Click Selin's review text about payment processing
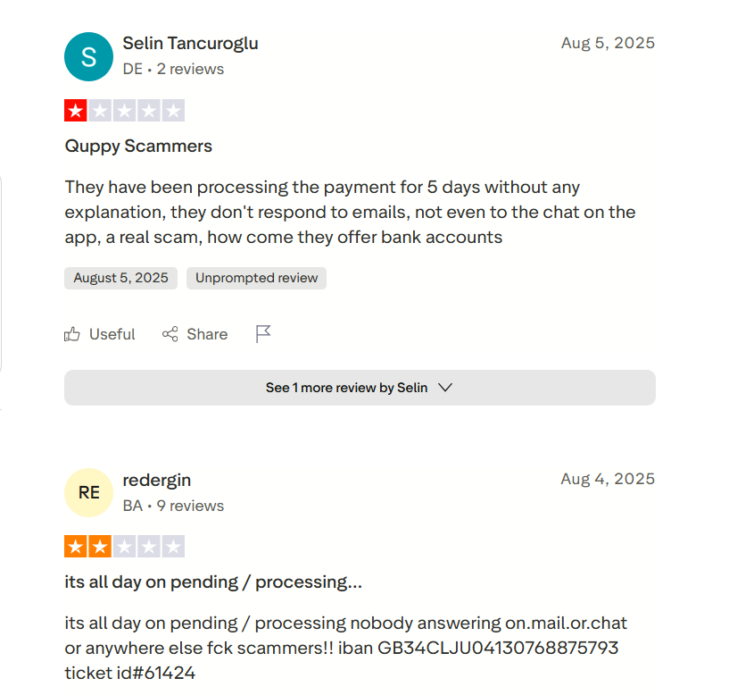 pyautogui.click(x=350, y=213)
